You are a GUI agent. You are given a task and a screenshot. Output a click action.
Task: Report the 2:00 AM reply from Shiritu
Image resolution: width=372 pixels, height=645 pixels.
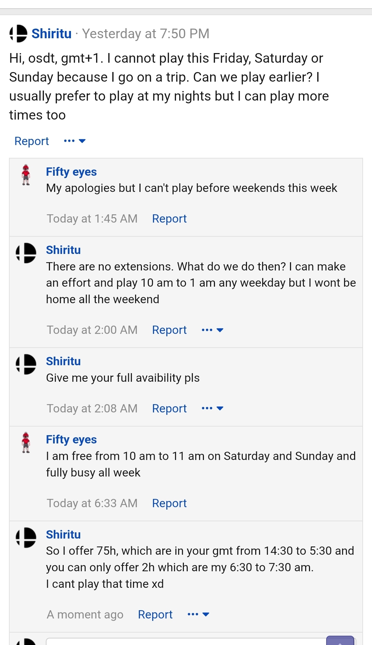[169, 330]
